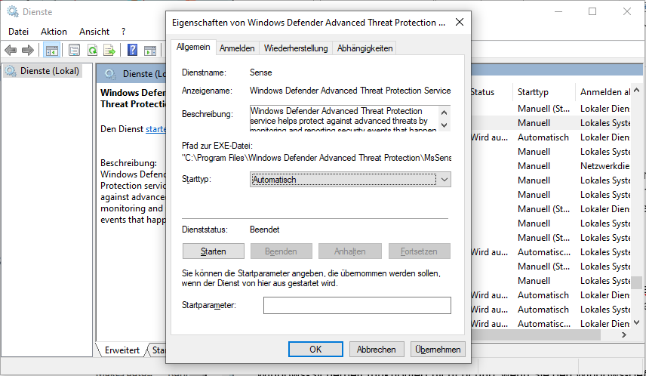The height and width of the screenshot is (376, 646).
Task: Click the Dienststatus value 'Beendet'
Action: point(264,230)
